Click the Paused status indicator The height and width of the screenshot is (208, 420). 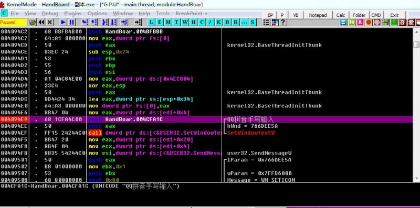click(14, 22)
